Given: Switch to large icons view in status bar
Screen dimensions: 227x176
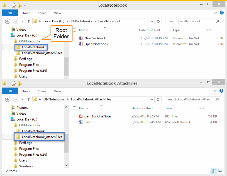Looking at the screenshot, I should click(220, 171).
